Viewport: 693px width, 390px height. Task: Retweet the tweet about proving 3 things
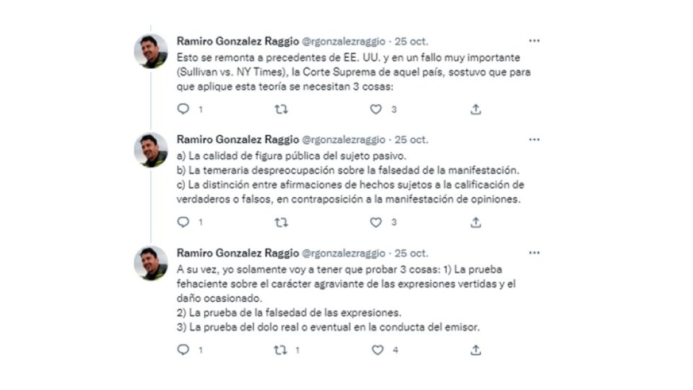pyautogui.click(x=281, y=350)
